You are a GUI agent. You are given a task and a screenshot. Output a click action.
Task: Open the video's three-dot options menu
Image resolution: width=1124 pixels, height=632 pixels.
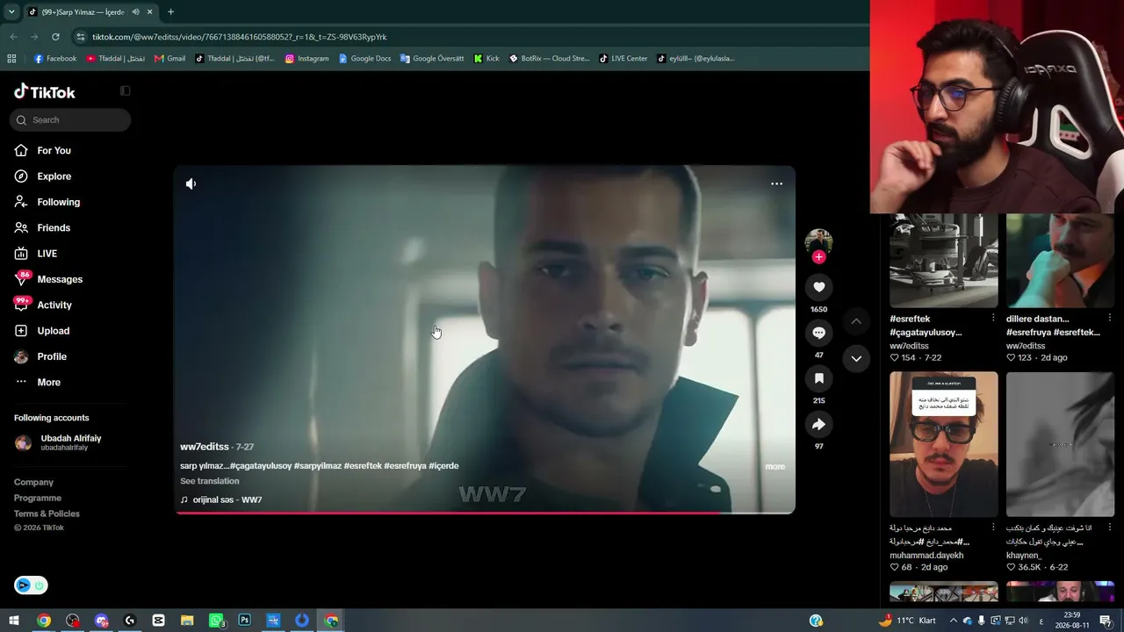tap(776, 183)
